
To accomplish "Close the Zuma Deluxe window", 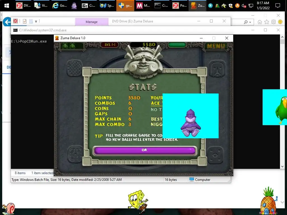I will (226, 38).
